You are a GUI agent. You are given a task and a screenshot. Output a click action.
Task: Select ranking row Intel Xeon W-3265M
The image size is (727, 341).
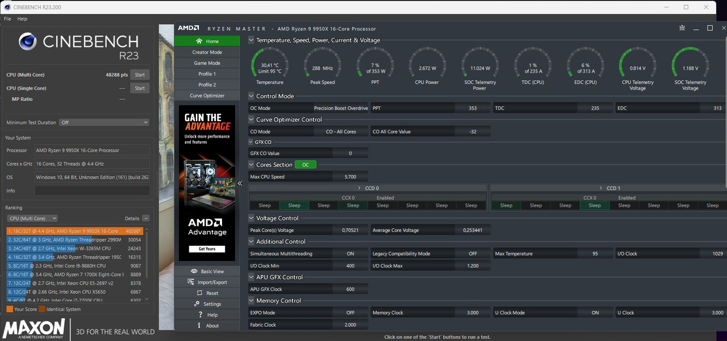click(x=76, y=248)
